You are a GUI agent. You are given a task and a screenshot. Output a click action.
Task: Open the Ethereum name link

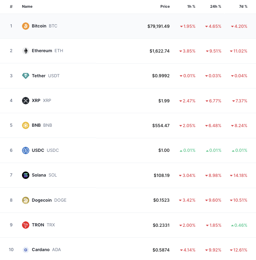tap(42, 51)
